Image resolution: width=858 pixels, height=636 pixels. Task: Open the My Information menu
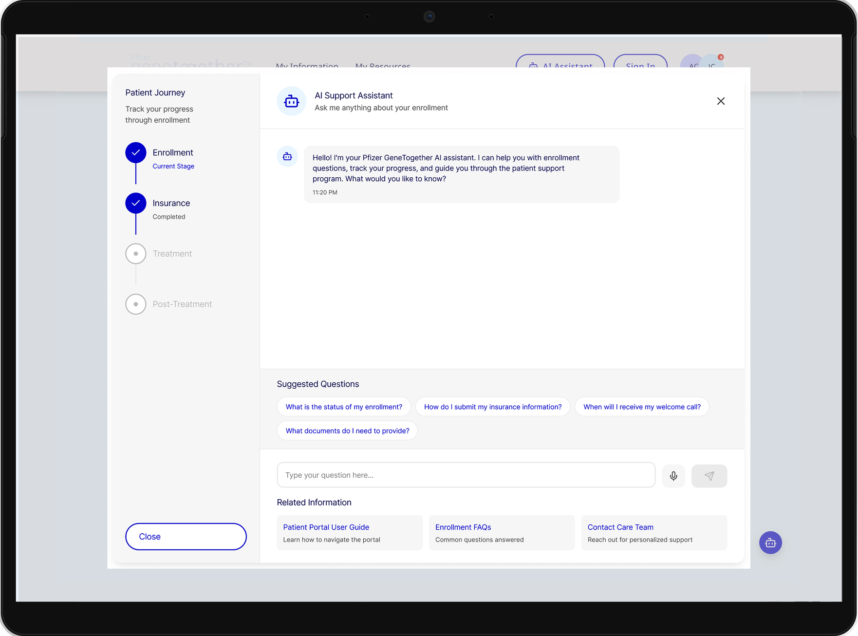(x=307, y=65)
